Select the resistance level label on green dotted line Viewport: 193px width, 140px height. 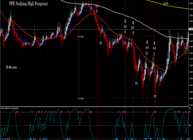(x=81, y=37)
